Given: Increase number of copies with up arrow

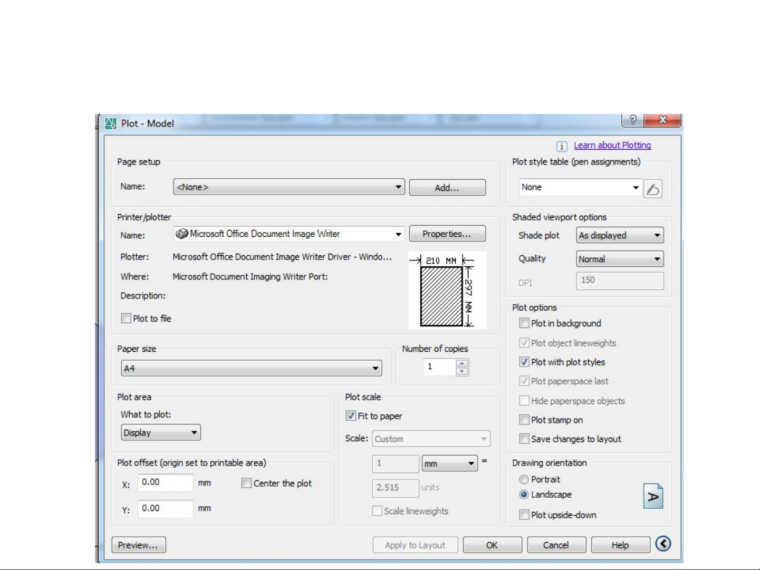Looking at the screenshot, I should [462, 363].
